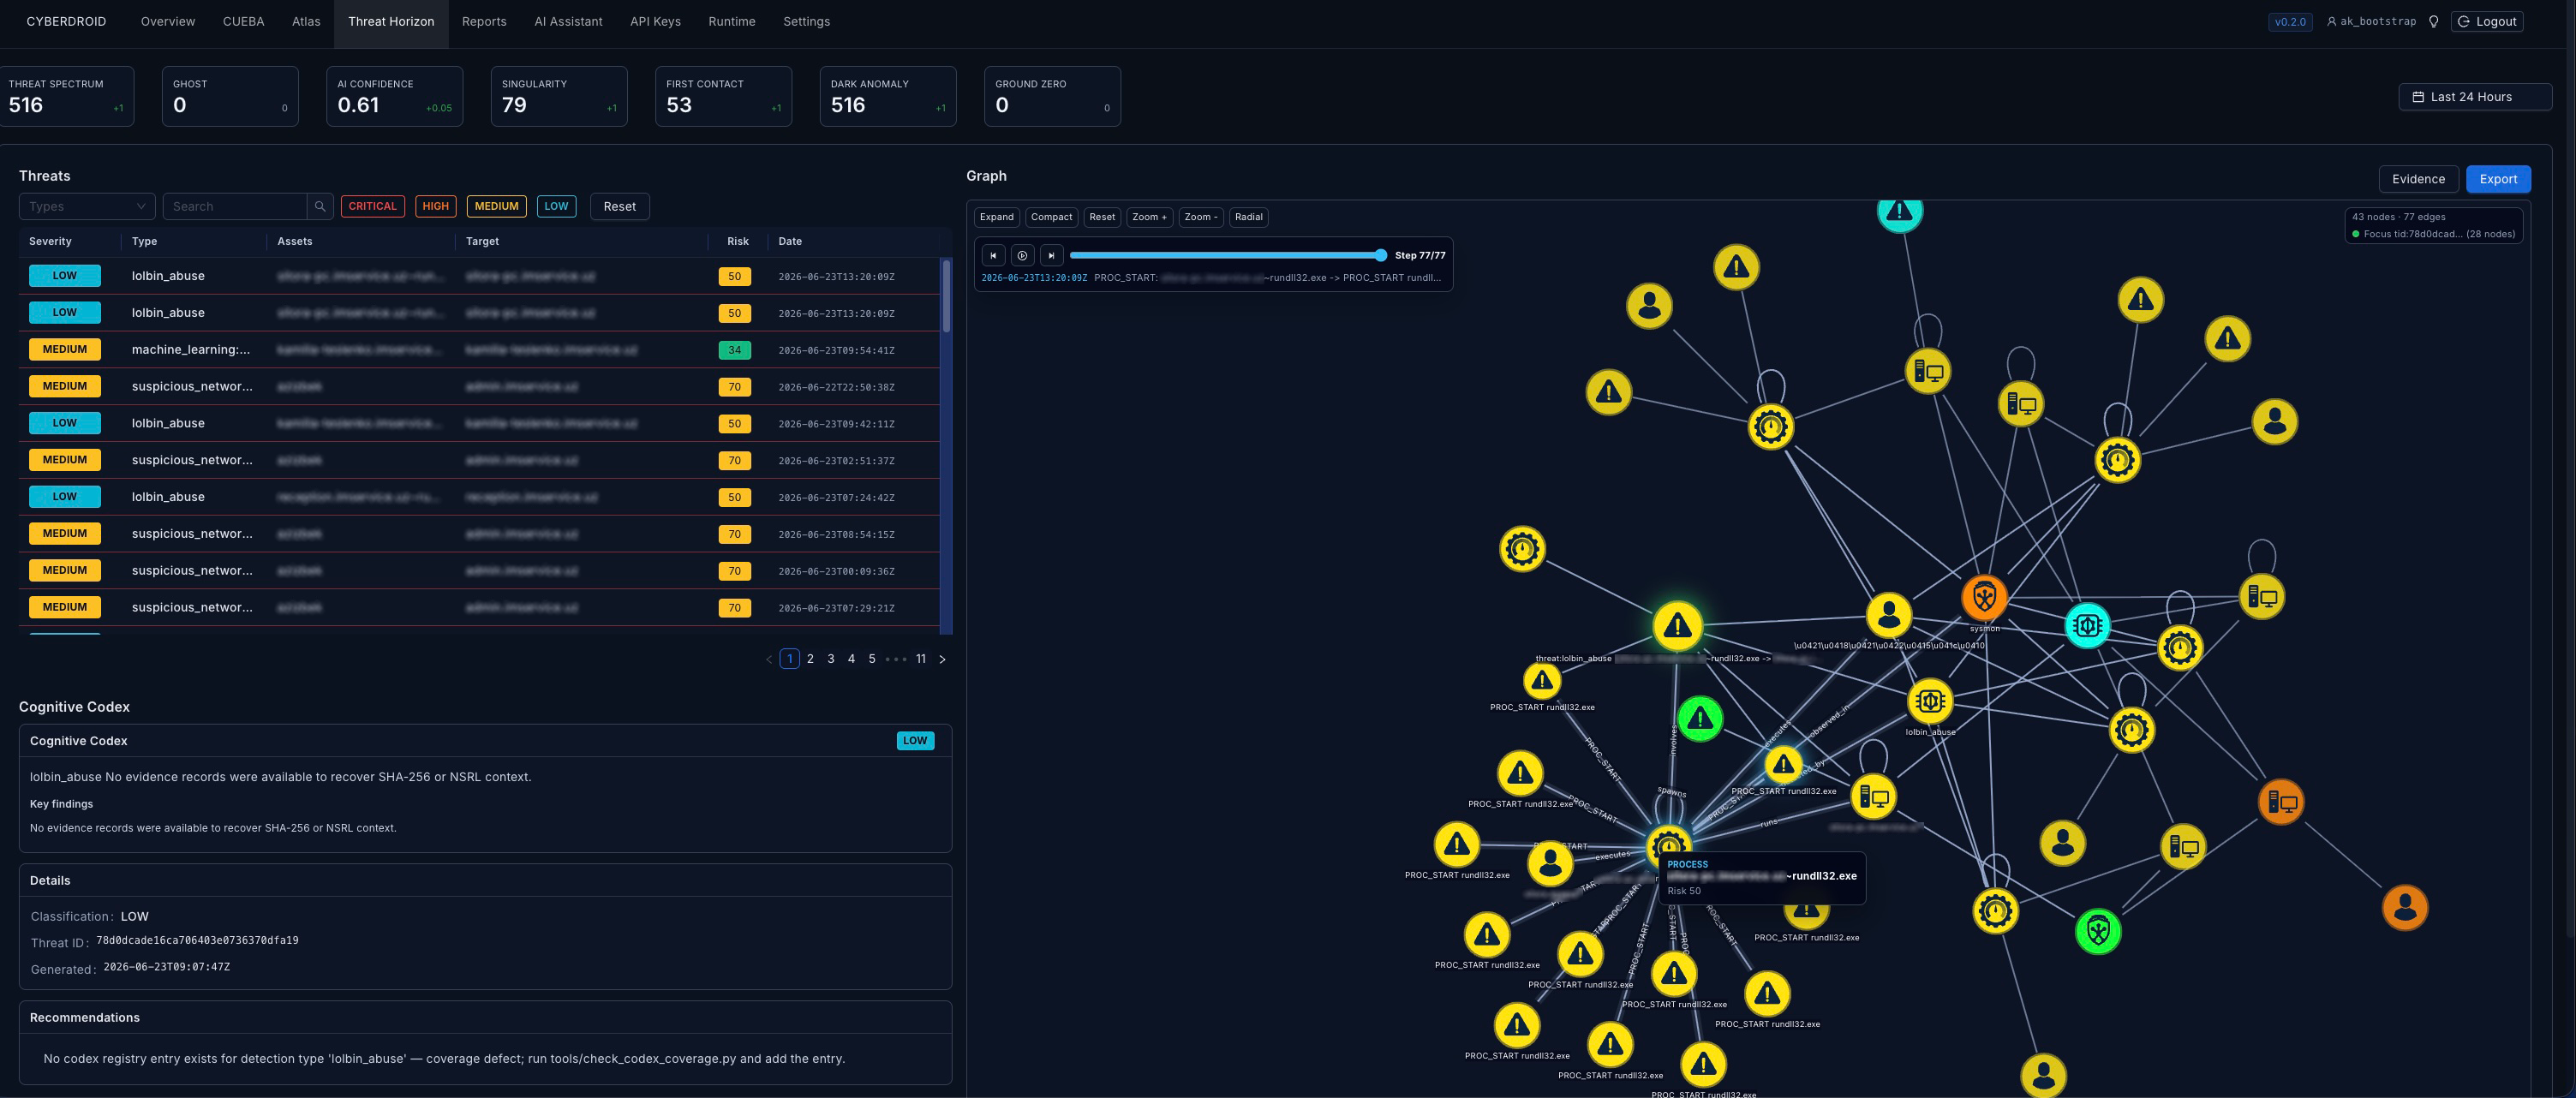This screenshot has height=1098, width=2576.
Task: Reset the graph view
Action: 1102,217
